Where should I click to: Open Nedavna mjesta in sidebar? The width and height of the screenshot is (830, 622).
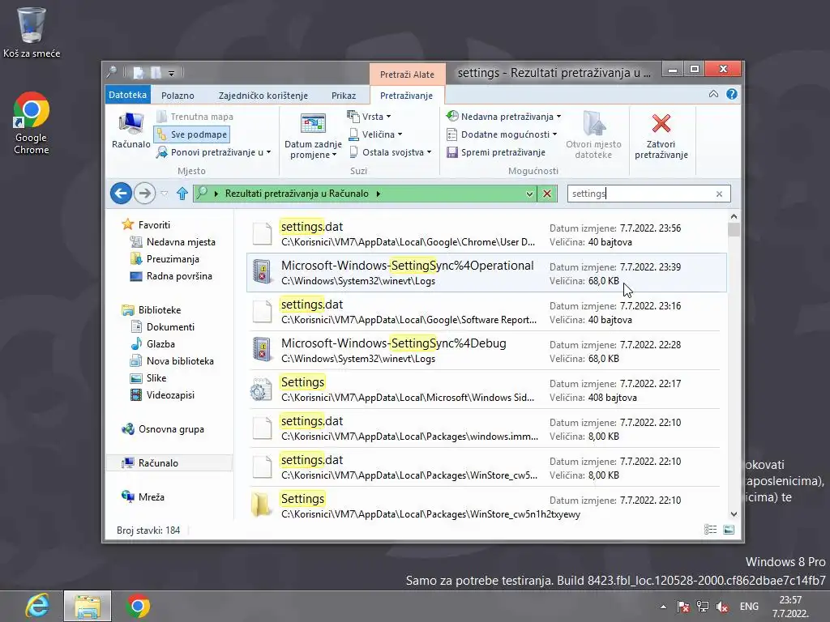tap(173, 241)
